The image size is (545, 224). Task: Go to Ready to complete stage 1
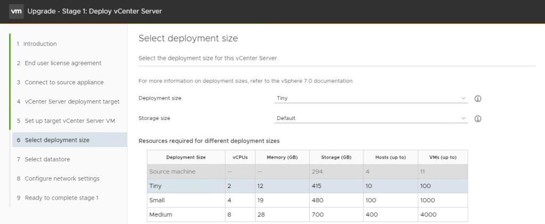pos(61,197)
